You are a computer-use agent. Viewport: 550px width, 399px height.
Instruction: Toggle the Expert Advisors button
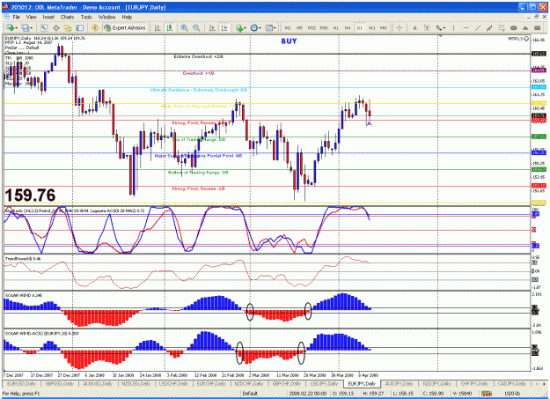(125, 28)
